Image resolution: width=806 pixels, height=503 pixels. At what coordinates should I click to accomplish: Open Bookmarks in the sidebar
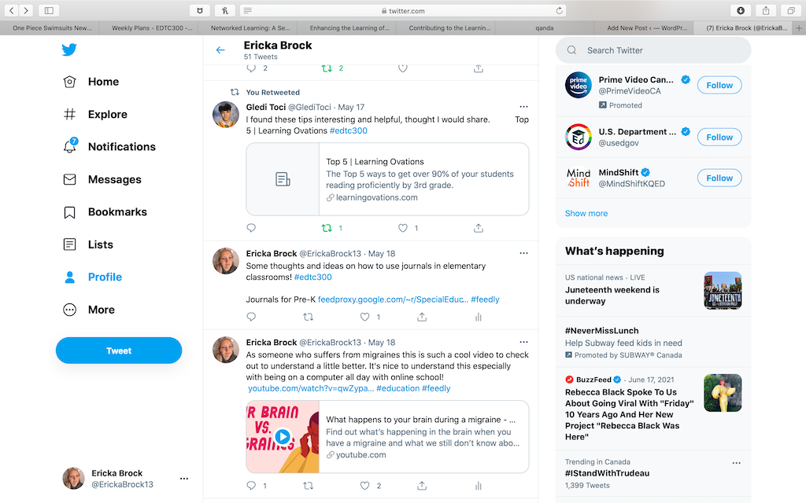pyautogui.click(x=105, y=212)
